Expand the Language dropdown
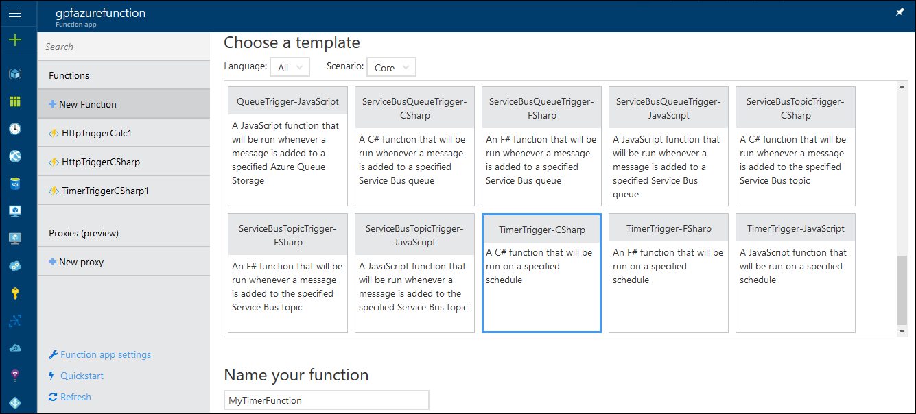Viewport: 916px width, 414px height. coord(290,67)
